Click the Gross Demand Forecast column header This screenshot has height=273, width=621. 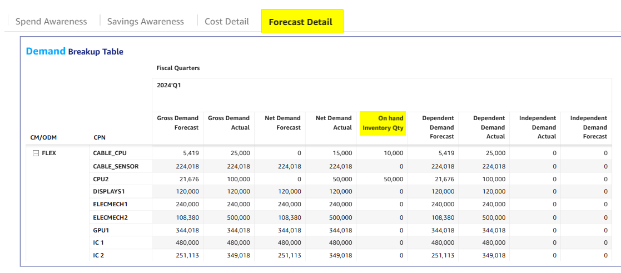point(177,123)
